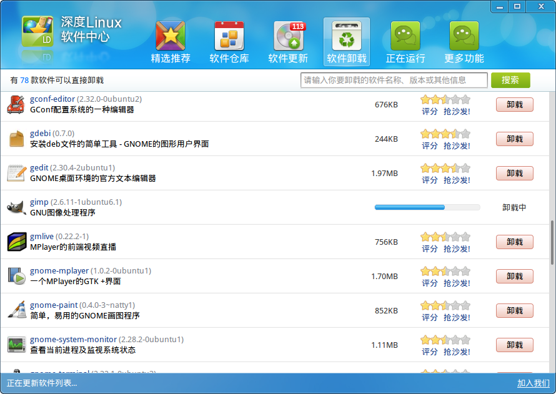The height and width of the screenshot is (394, 556).
Task: Open the gdebi name link
Action: point(40,133)
